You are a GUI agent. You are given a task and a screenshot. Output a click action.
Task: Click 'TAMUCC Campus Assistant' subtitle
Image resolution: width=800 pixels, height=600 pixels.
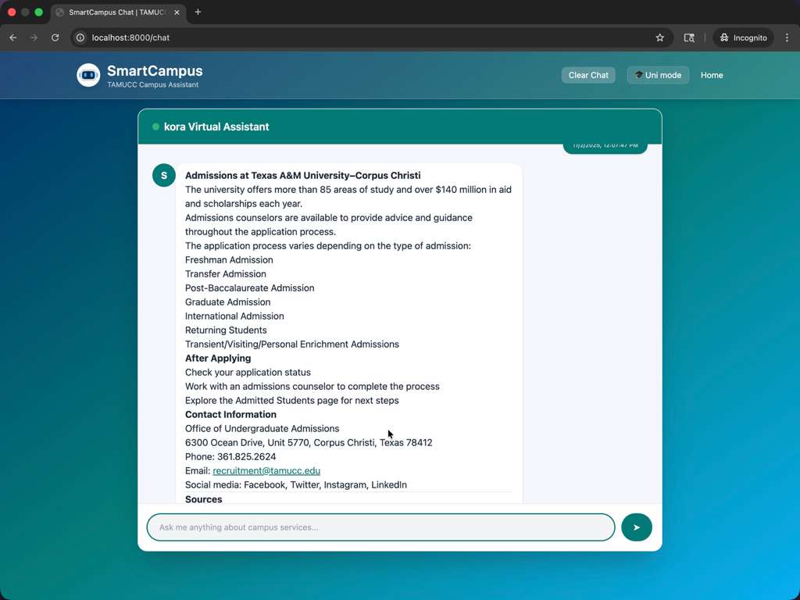pyautogui.click(x=153, y=84)
